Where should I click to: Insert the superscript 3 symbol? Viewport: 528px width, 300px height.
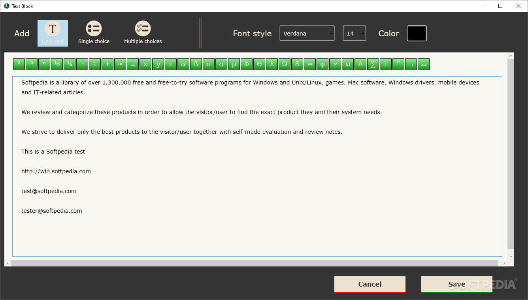pos(32,64)
